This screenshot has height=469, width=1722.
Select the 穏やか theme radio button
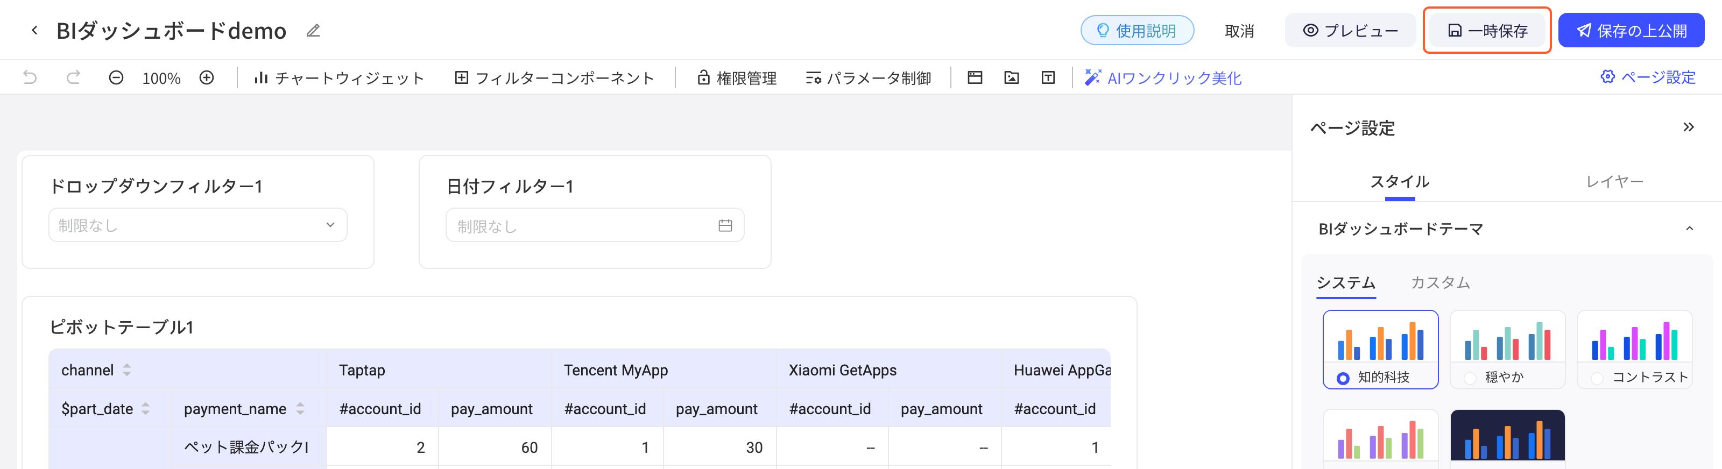pos(1470,378)
